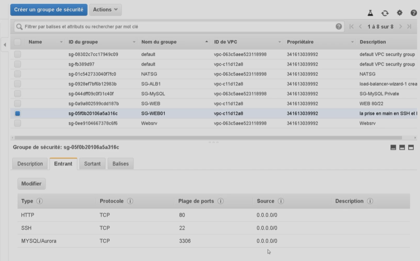This screenshot has height=261, width=420.
Task: Go to first page of results
Action: point(351,26)
